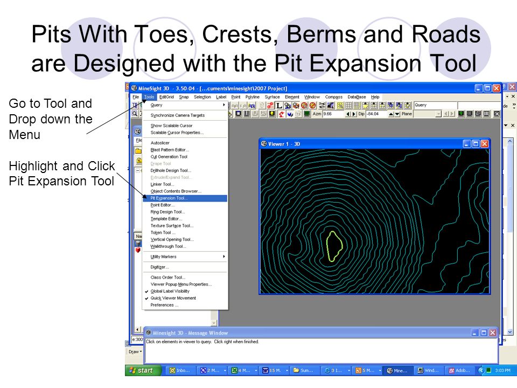Image resolution: width=517 pixels, height=388 pixels.
Task: Open the Surface menu
Action: [x=272, y=97]
